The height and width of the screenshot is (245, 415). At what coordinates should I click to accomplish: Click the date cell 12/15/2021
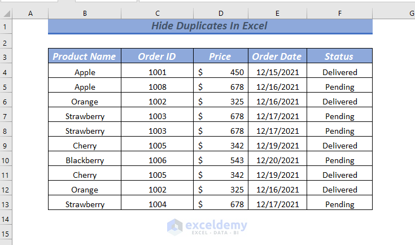[277, 72]
